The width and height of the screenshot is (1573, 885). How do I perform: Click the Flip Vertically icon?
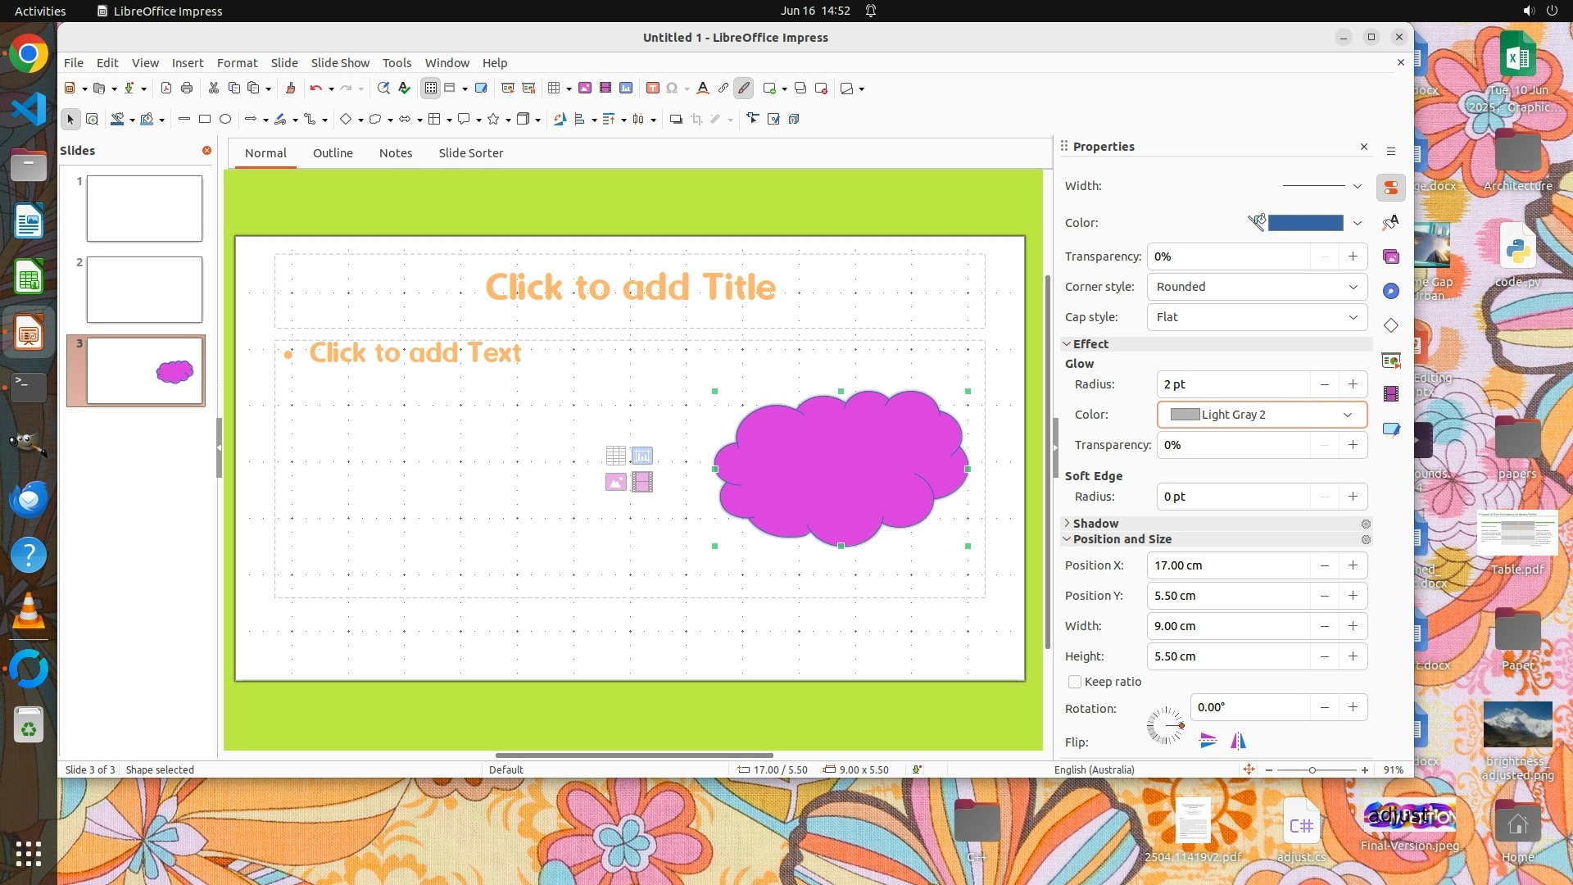(x=1208, y=742)
